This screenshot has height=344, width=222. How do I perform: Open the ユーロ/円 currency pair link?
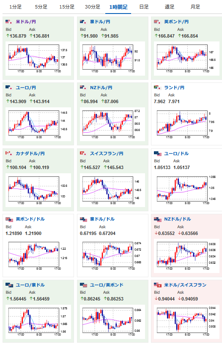26,87
